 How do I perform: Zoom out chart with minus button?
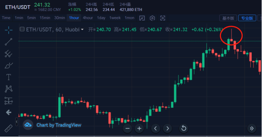point(128,128)
